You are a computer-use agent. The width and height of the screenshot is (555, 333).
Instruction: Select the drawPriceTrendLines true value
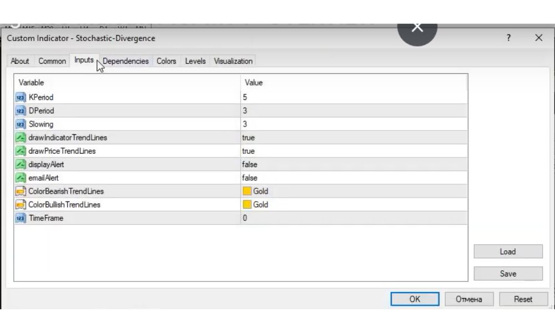click(x=248, y=151)
